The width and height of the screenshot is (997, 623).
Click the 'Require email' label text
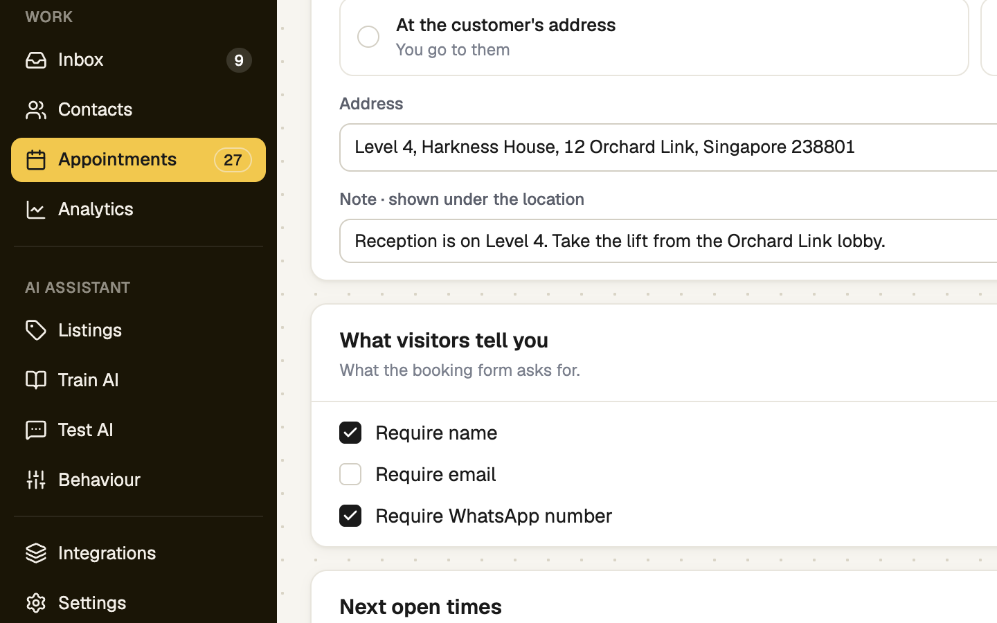pos(435,474)
